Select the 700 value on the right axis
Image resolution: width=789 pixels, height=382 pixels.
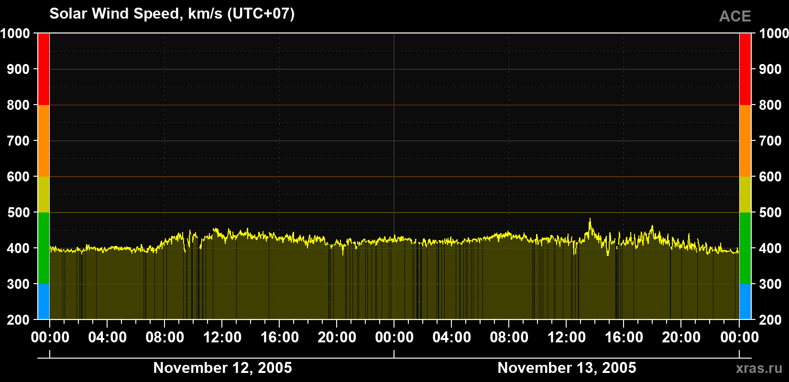(x=770, y=141)
